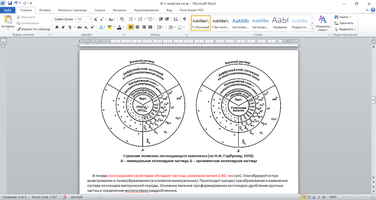376x200 pixels.
Task: Click the Undo icon in quick access toolbar
Action: pyautogui.click(x=16, y=3)
